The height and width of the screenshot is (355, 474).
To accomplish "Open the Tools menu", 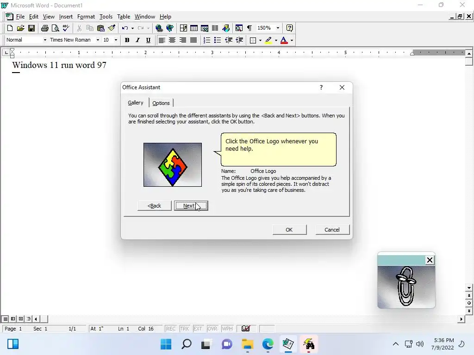I will (x=106, y=17).
